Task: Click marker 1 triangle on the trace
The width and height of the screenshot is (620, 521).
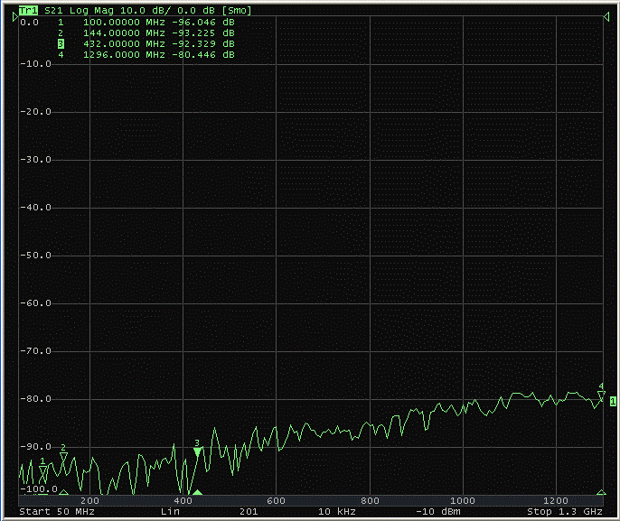Action: click(42, 470)
